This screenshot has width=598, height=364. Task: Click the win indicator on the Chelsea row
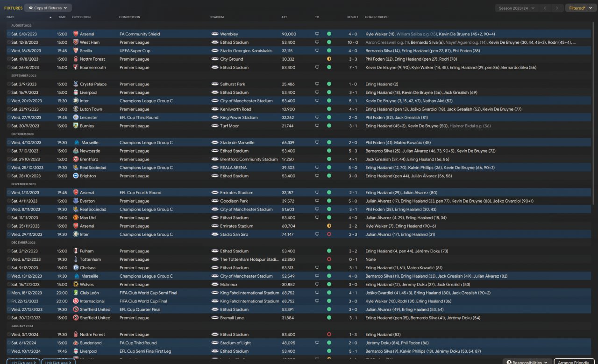click(x=329, y=268)
